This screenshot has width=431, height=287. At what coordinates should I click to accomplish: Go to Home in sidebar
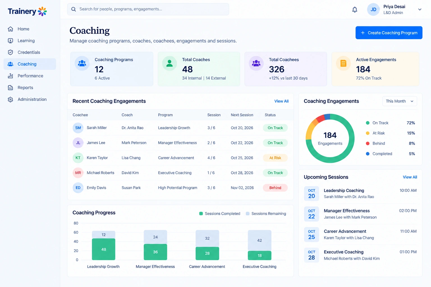[30, 29]
